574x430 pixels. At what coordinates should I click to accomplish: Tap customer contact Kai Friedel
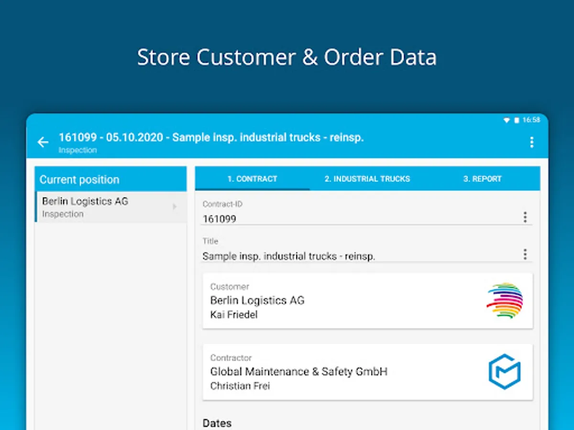pos(234,314)
